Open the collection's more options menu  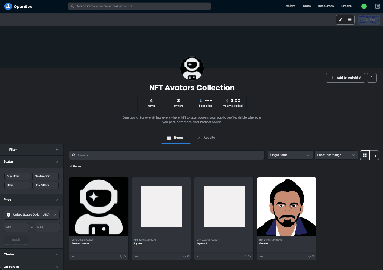coord(371,78)
